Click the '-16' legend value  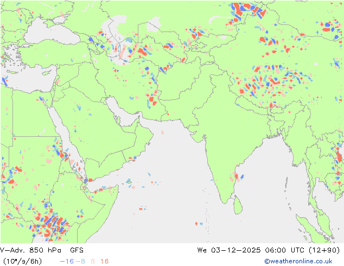tap(67, 262)
